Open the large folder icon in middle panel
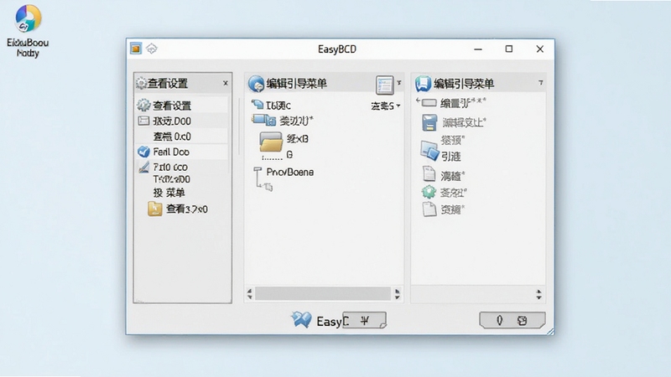 tap(271, 142)
